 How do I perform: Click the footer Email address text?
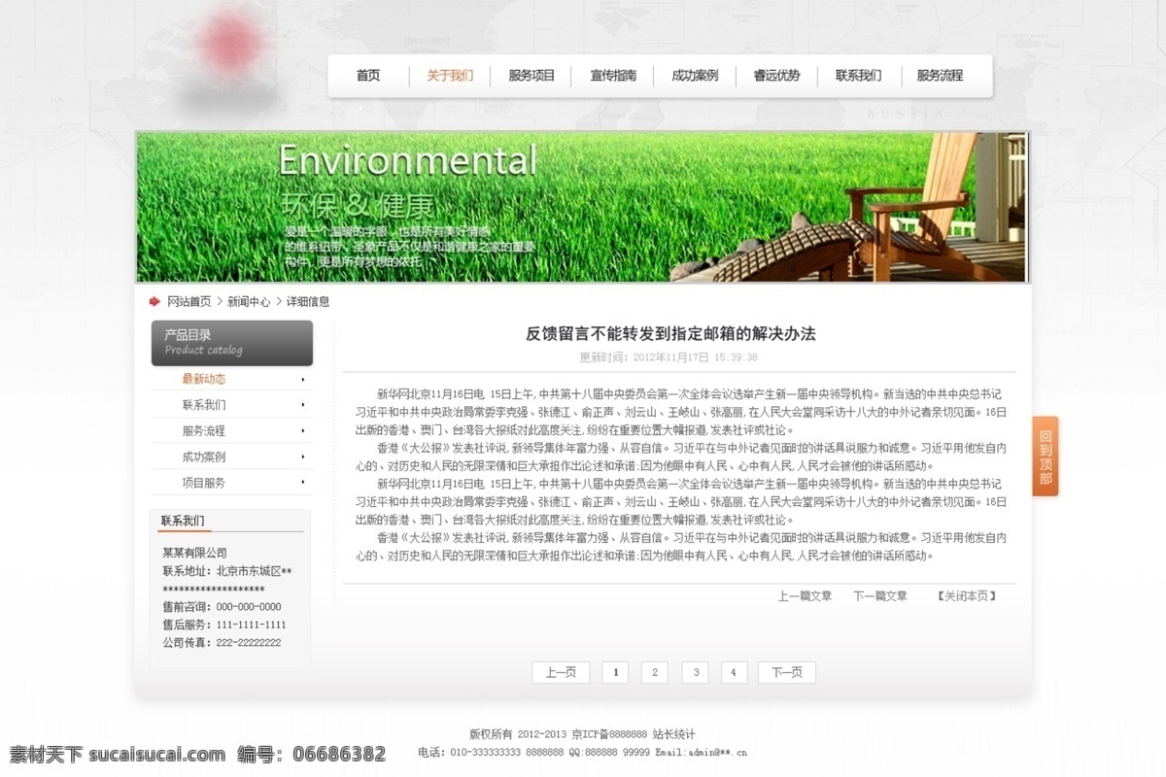click(x=701, y=752)
